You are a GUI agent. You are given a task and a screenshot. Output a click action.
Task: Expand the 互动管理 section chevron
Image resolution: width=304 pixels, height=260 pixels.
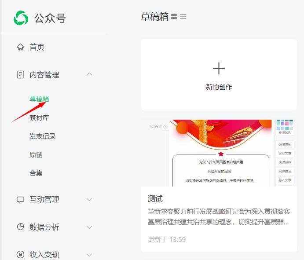pyautogui.click(x=89, y=199)
